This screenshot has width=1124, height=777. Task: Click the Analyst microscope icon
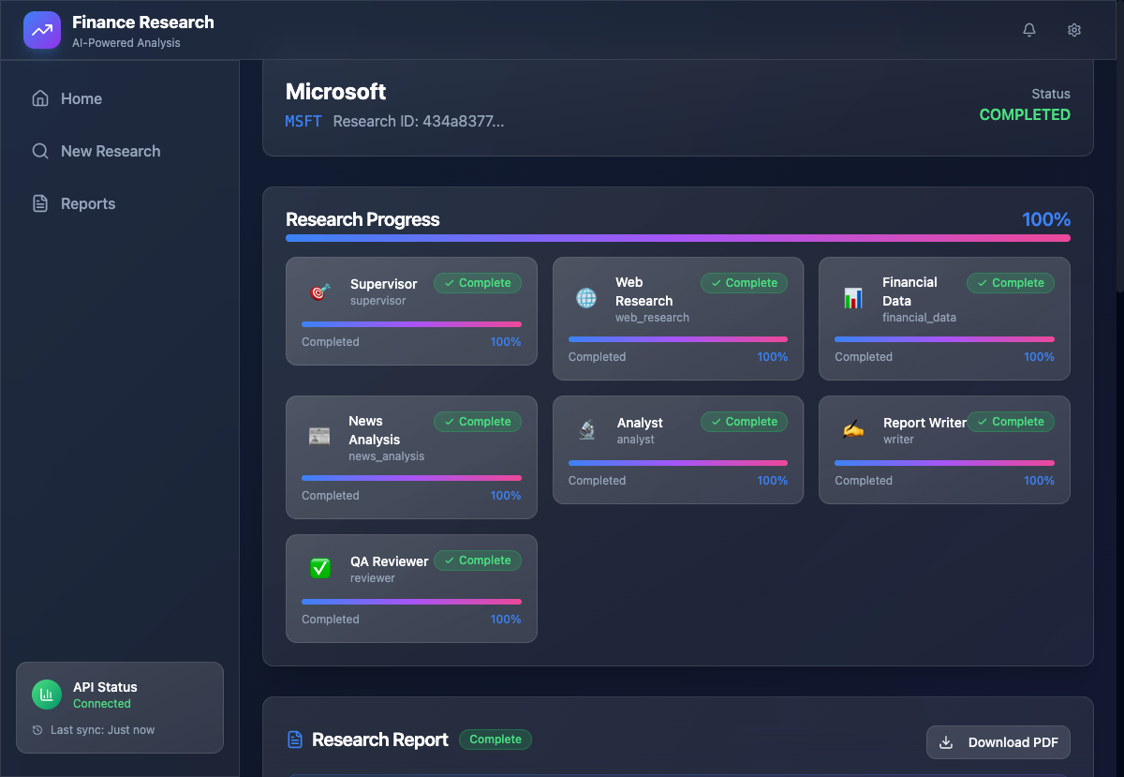pyautogui.click(x=587, y=429)
